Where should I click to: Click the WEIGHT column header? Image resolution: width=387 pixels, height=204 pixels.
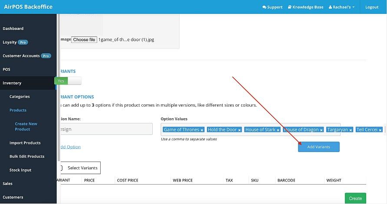pos(334,180)
